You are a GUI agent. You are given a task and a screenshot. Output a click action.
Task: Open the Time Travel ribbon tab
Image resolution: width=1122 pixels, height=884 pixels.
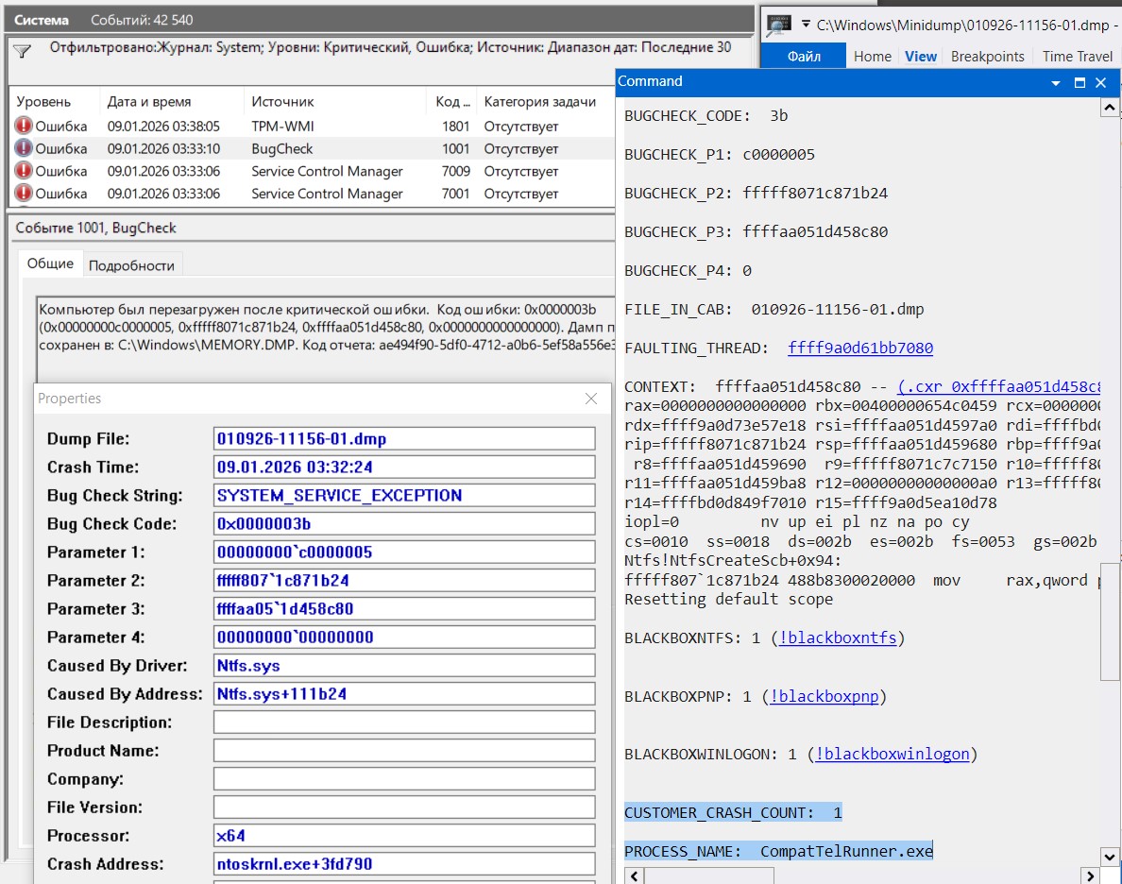(1077, 57)
